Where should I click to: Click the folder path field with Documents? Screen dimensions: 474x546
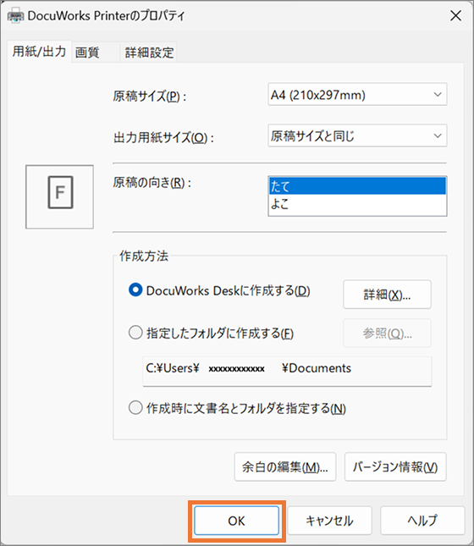pos(287,372)
